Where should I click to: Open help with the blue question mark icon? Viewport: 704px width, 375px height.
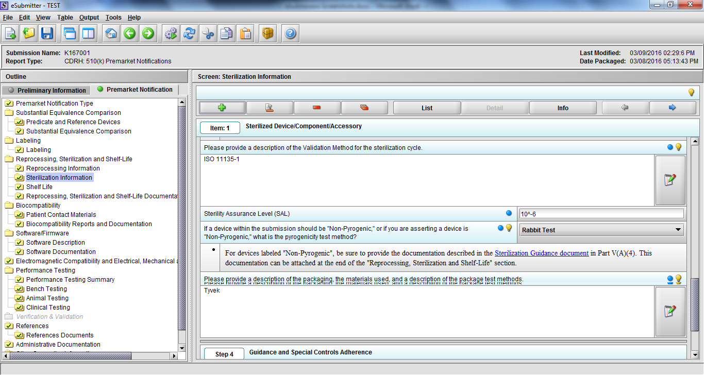[x=290, y=34]
